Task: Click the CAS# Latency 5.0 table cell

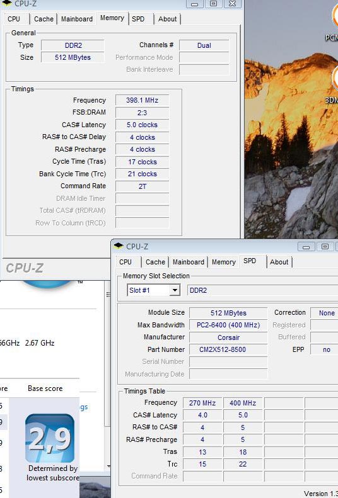Action: click(x=243, y=415)
